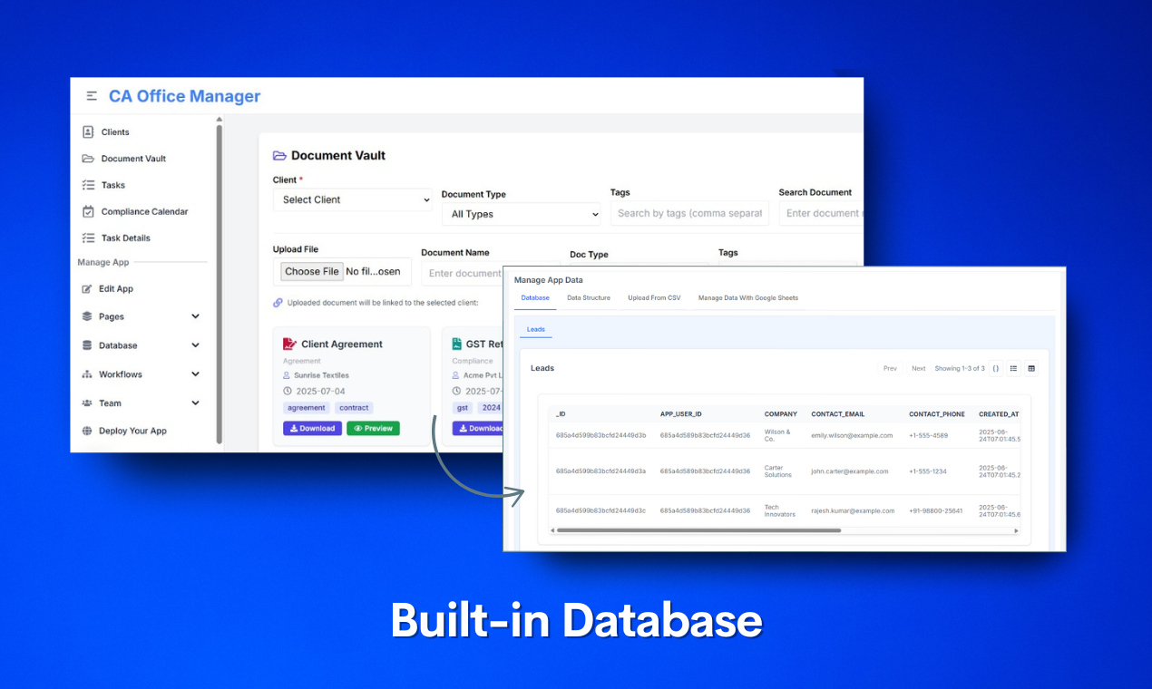Preview the Client Agreement document
Image resolution: width=1152 pixels, height=689 pixels.
click(x=373, y=428)
